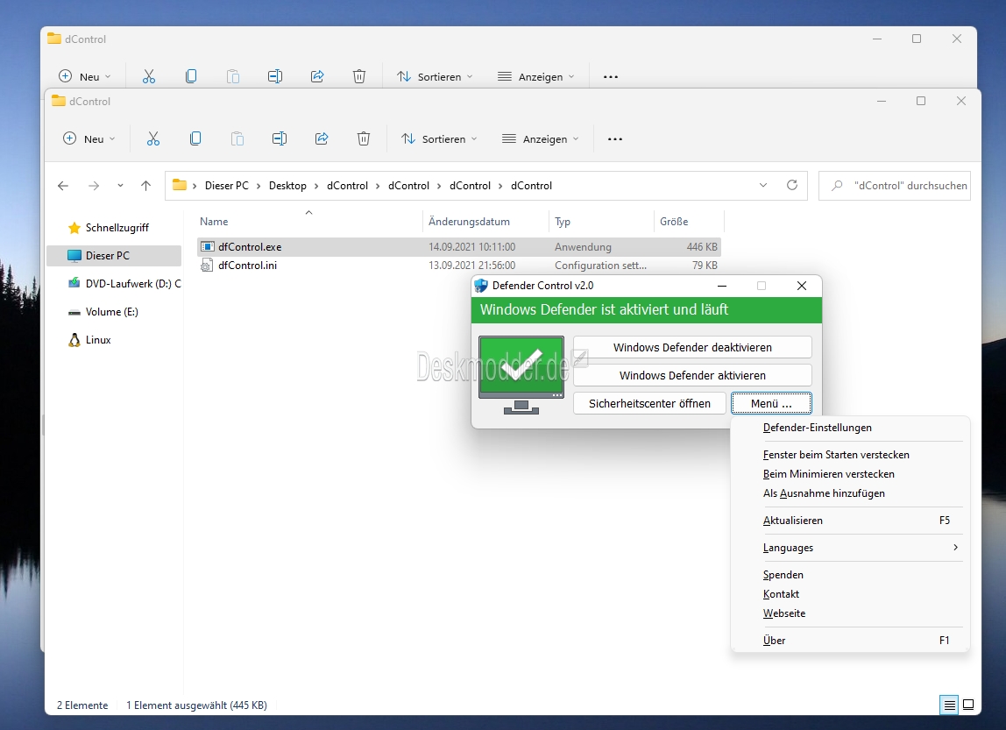This screenshot has width=1006, height=730.
Task: Click the Share icon in the rear dControl window
Action: 317,76
